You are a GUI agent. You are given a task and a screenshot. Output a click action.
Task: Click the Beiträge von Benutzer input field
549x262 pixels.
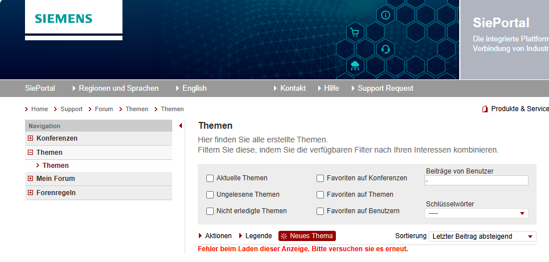pos(476,180)
